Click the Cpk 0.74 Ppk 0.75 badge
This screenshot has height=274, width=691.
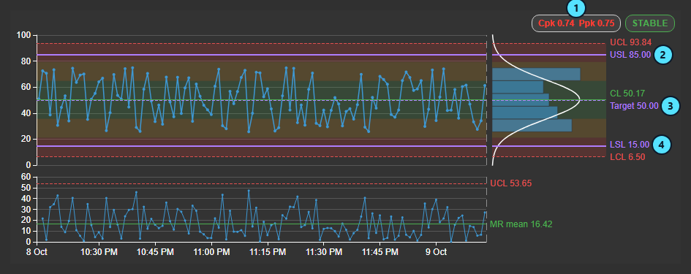(x=576, y=23)
